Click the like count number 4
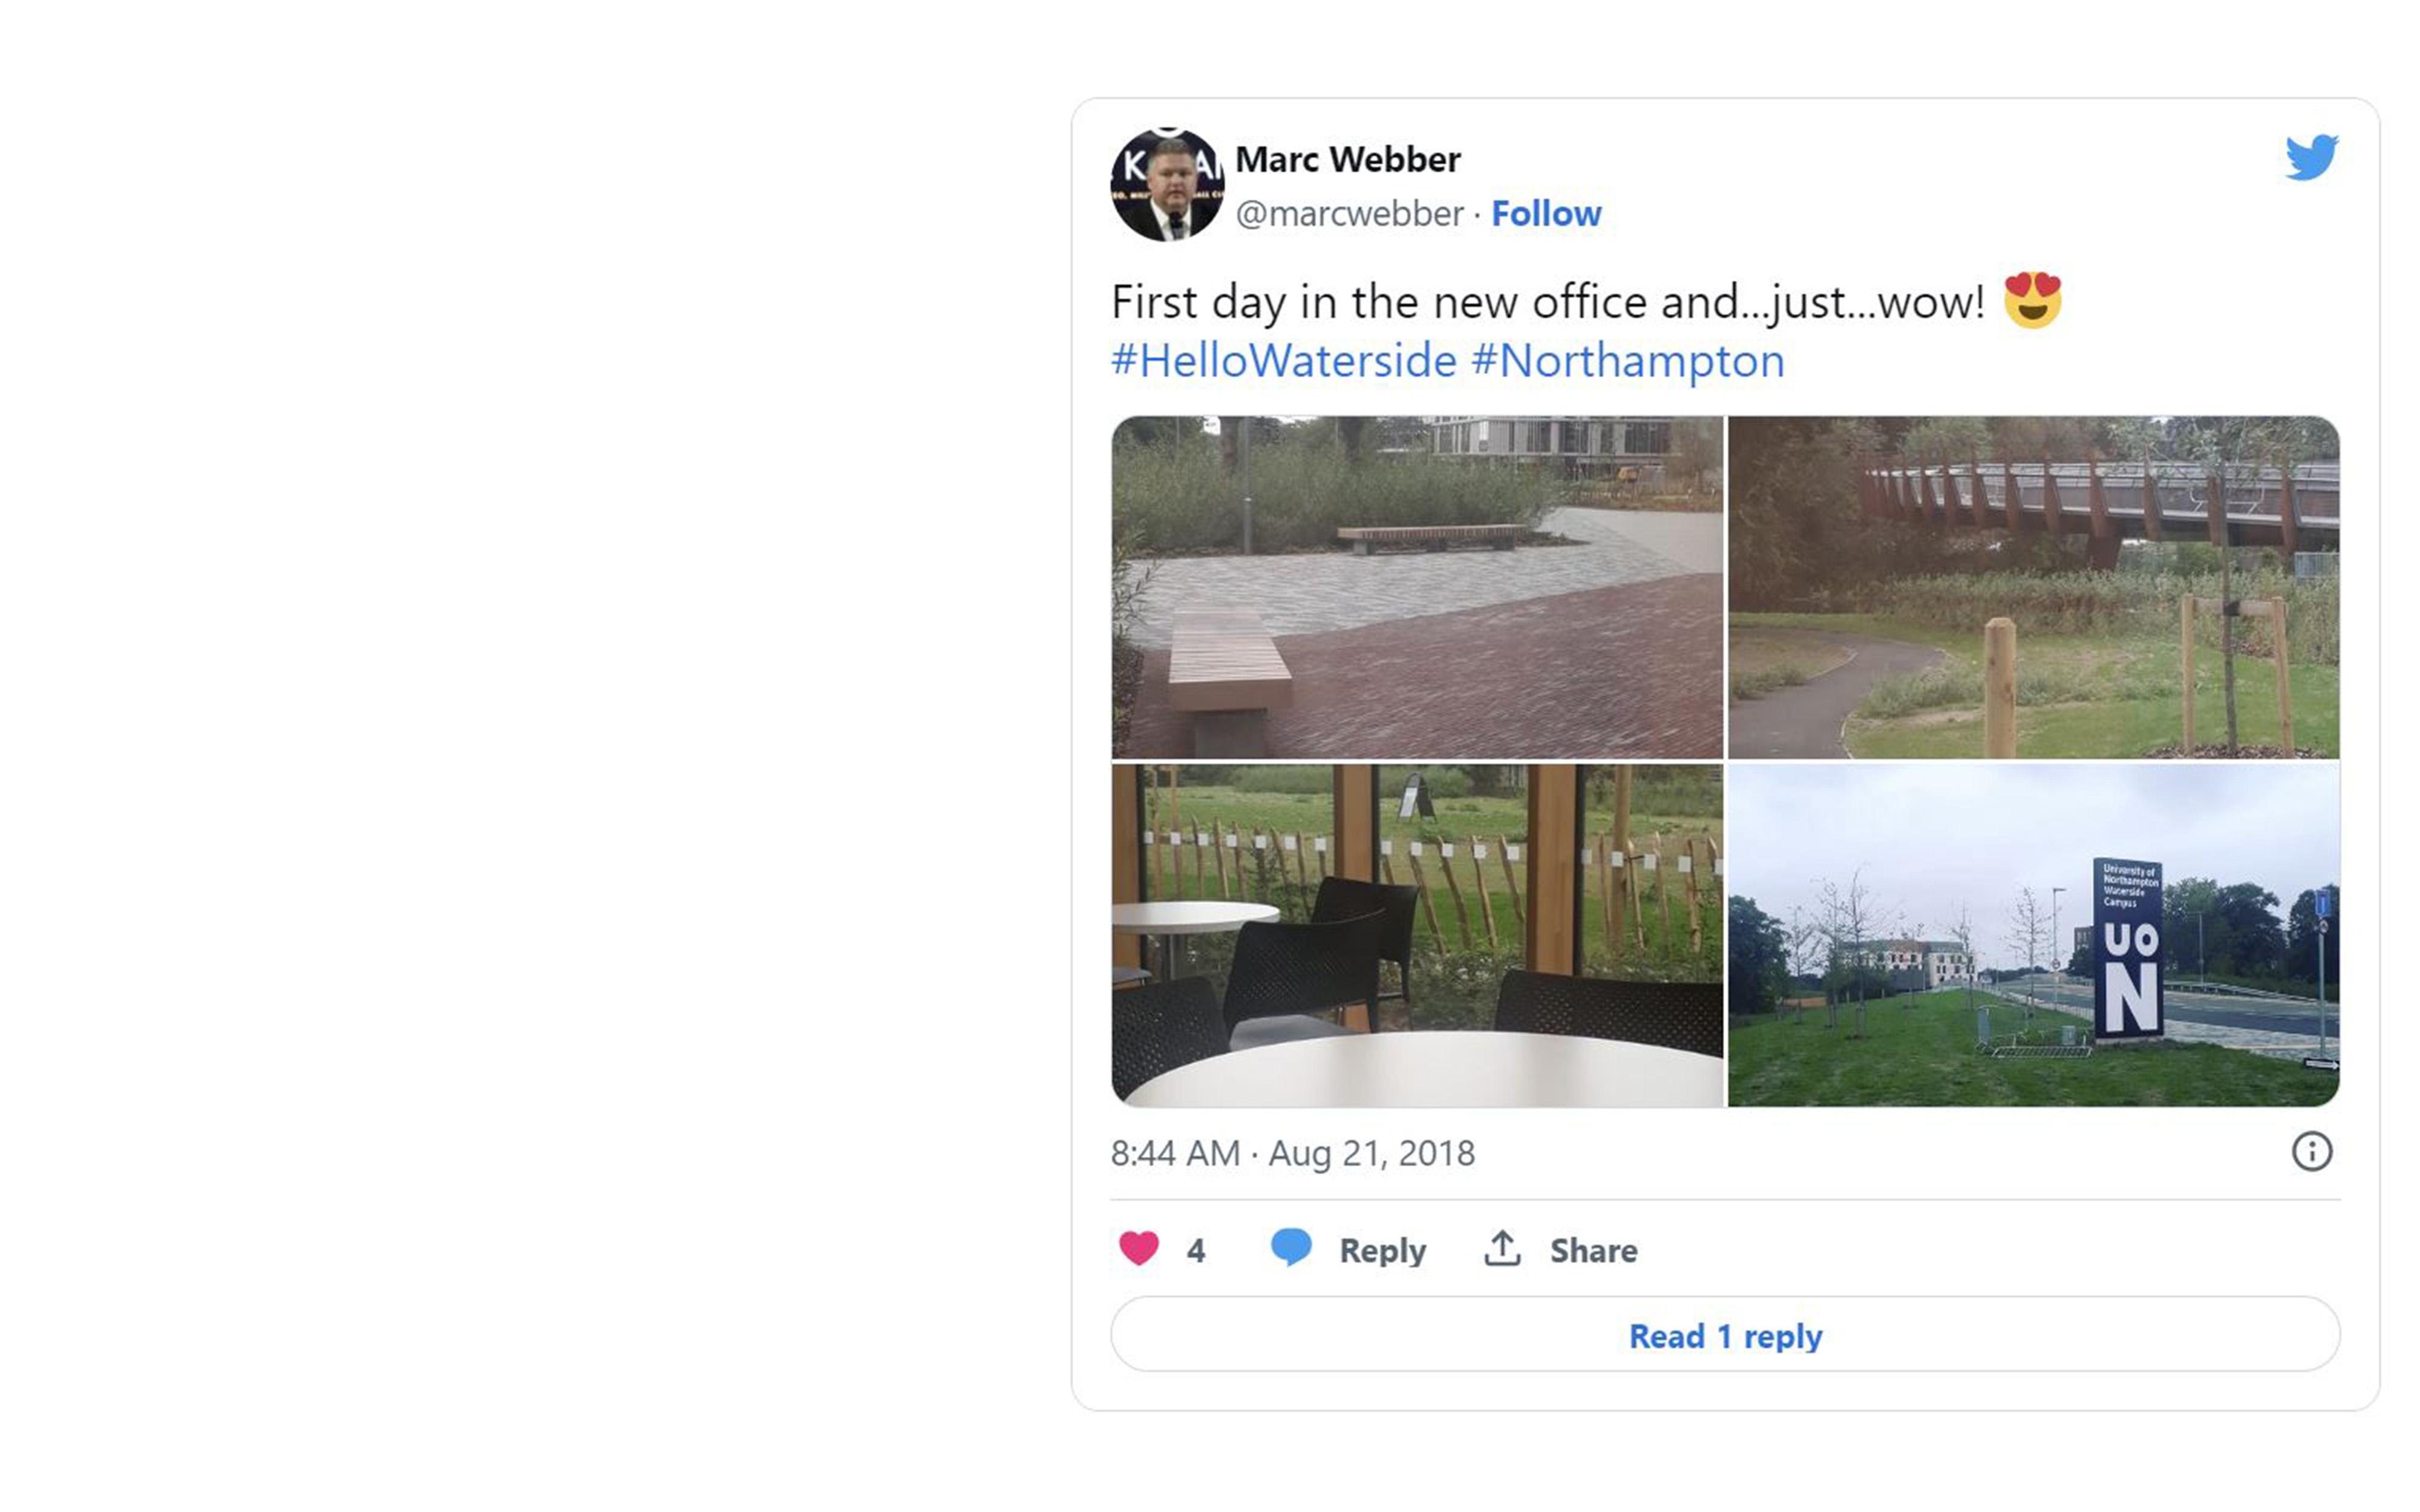The height and width of the screenshot is (1512, 2420). coord(1196,1250)
